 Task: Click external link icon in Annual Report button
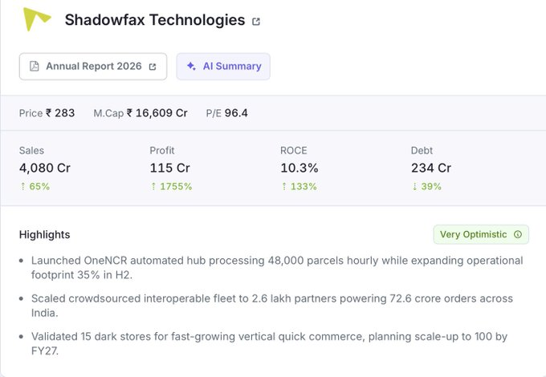pos(153,67)
